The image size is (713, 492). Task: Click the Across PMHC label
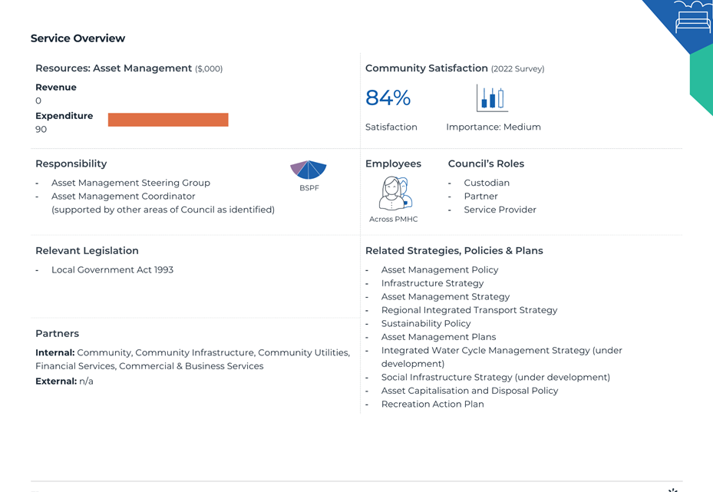[393, 220]
